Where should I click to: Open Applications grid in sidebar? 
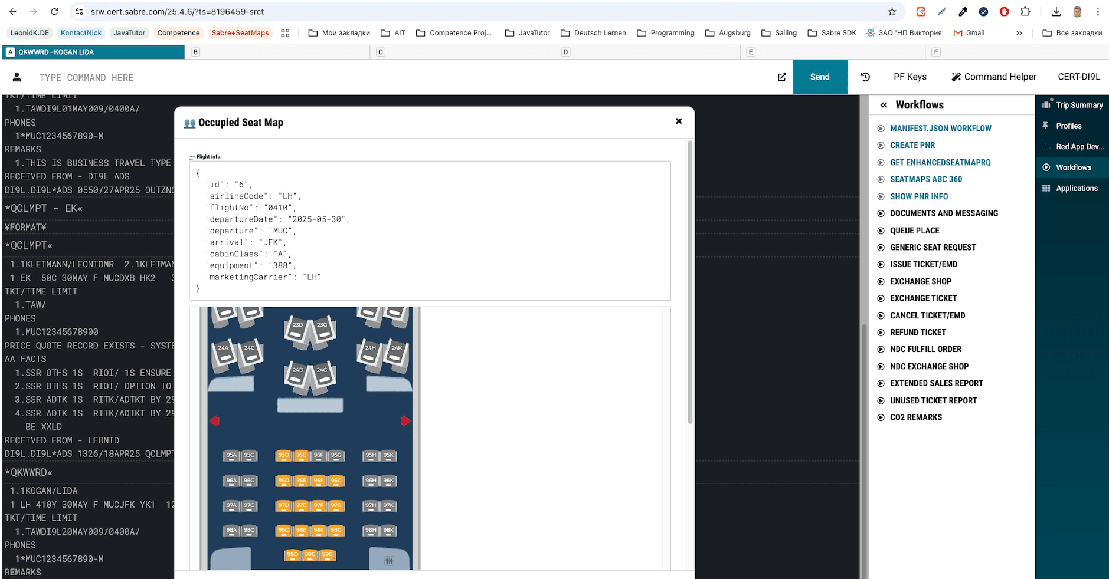click(x=1070, y=188)
